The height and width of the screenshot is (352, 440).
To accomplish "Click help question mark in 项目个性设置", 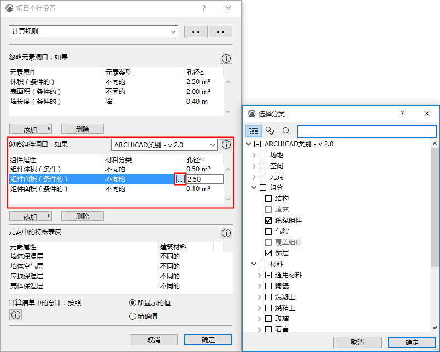I will click(204, 8).
